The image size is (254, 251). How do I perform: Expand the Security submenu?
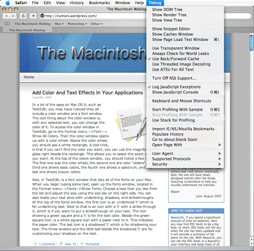tap(185, 164)
